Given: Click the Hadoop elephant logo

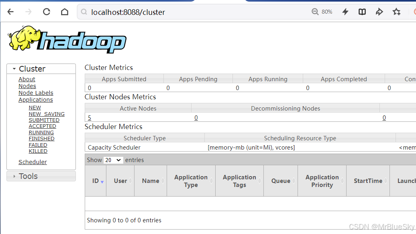Looking at the screenshot, I should point(67,39).
